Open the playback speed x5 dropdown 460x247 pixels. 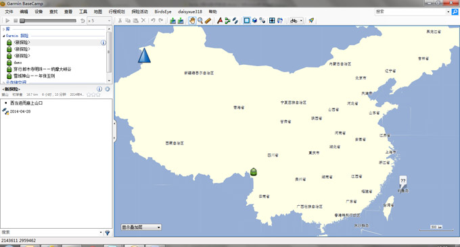[x=99, y=21]
